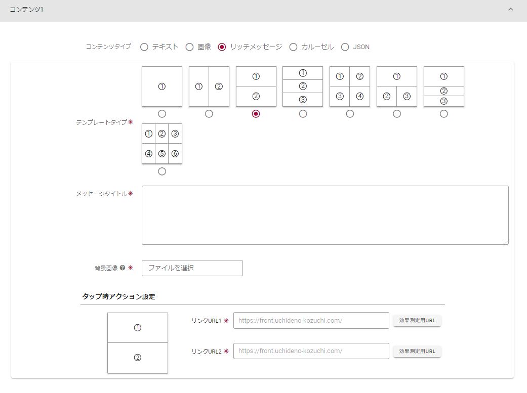Click the help icon beside 背景画像
This screenshot has height=393, width=527.
123,268
